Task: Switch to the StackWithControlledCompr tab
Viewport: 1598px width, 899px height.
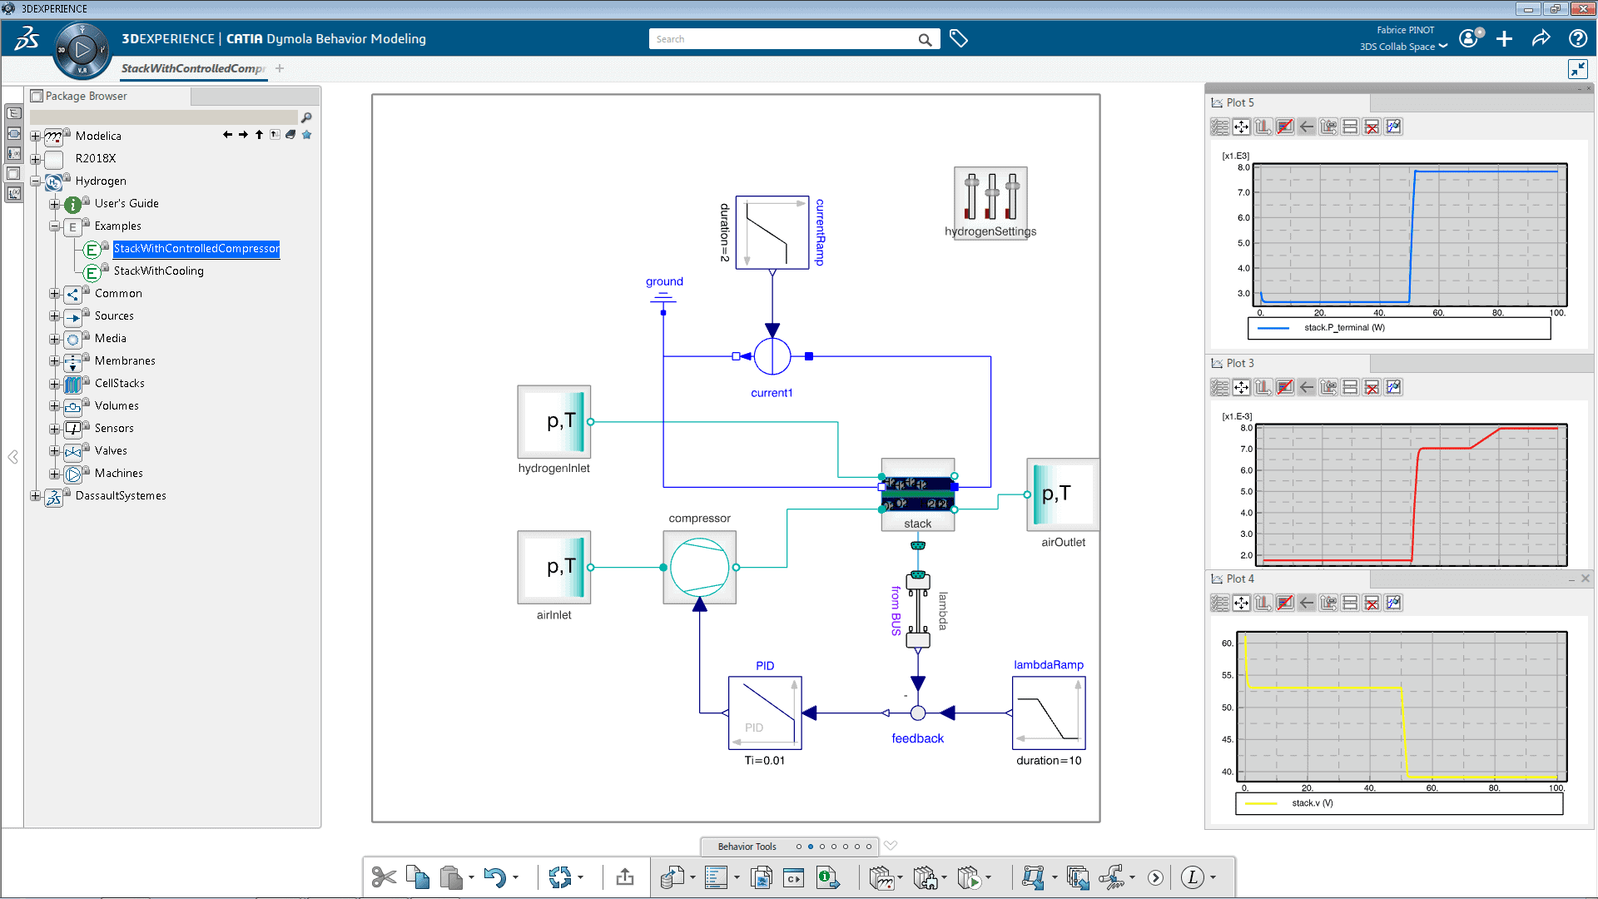Action: (193, 68)
